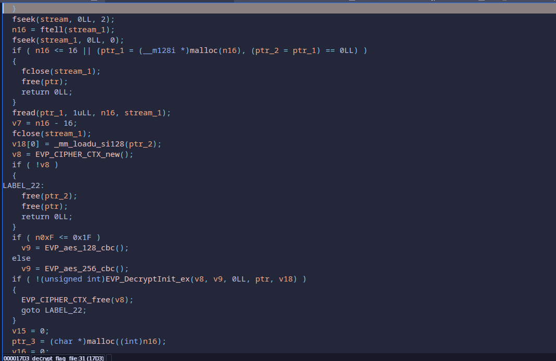Select the n0xF variable in the comparison
This screenshot has height=361, width=556.
tap(44, 237)
